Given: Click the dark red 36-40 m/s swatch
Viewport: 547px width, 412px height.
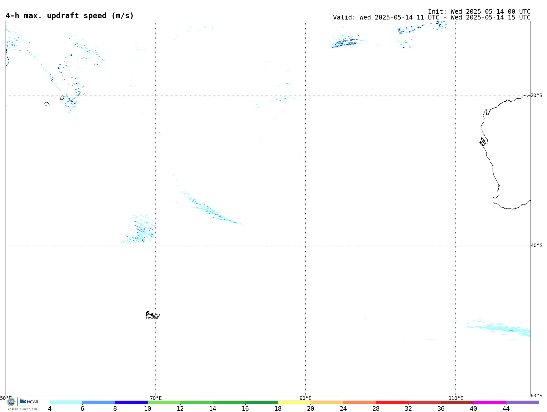Looking at the screenshot, I should pos(457,402).
